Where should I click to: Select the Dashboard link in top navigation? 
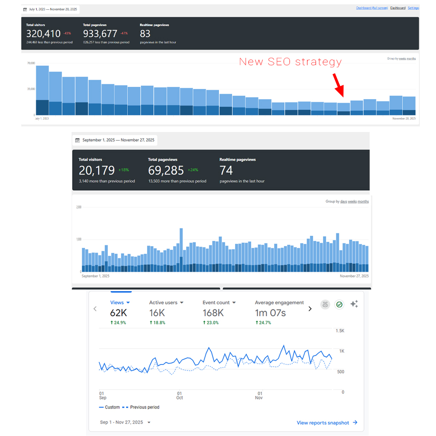[398, 8]
